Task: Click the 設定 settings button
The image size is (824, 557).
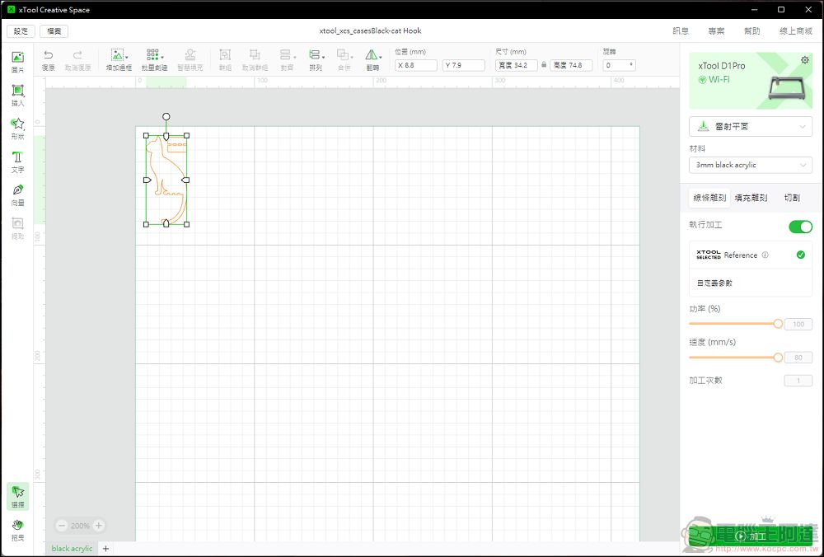Action: (x=21, y=31)
